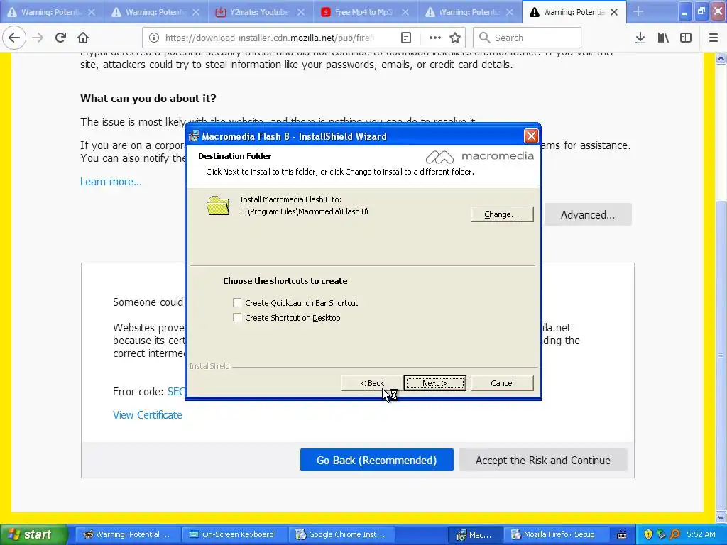Switch to the first Warning tab
The image size is (727, 545).
(51, 12)
